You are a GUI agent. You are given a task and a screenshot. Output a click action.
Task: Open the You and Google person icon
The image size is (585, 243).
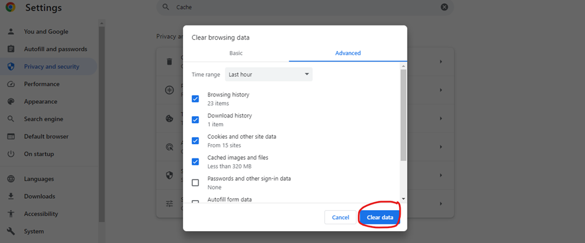pos(11,32)
